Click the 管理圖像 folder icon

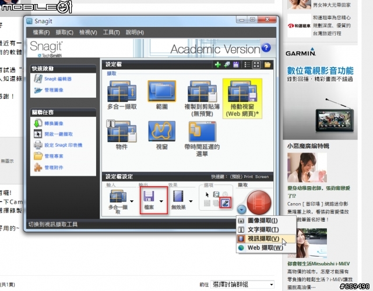pos(38,90)
